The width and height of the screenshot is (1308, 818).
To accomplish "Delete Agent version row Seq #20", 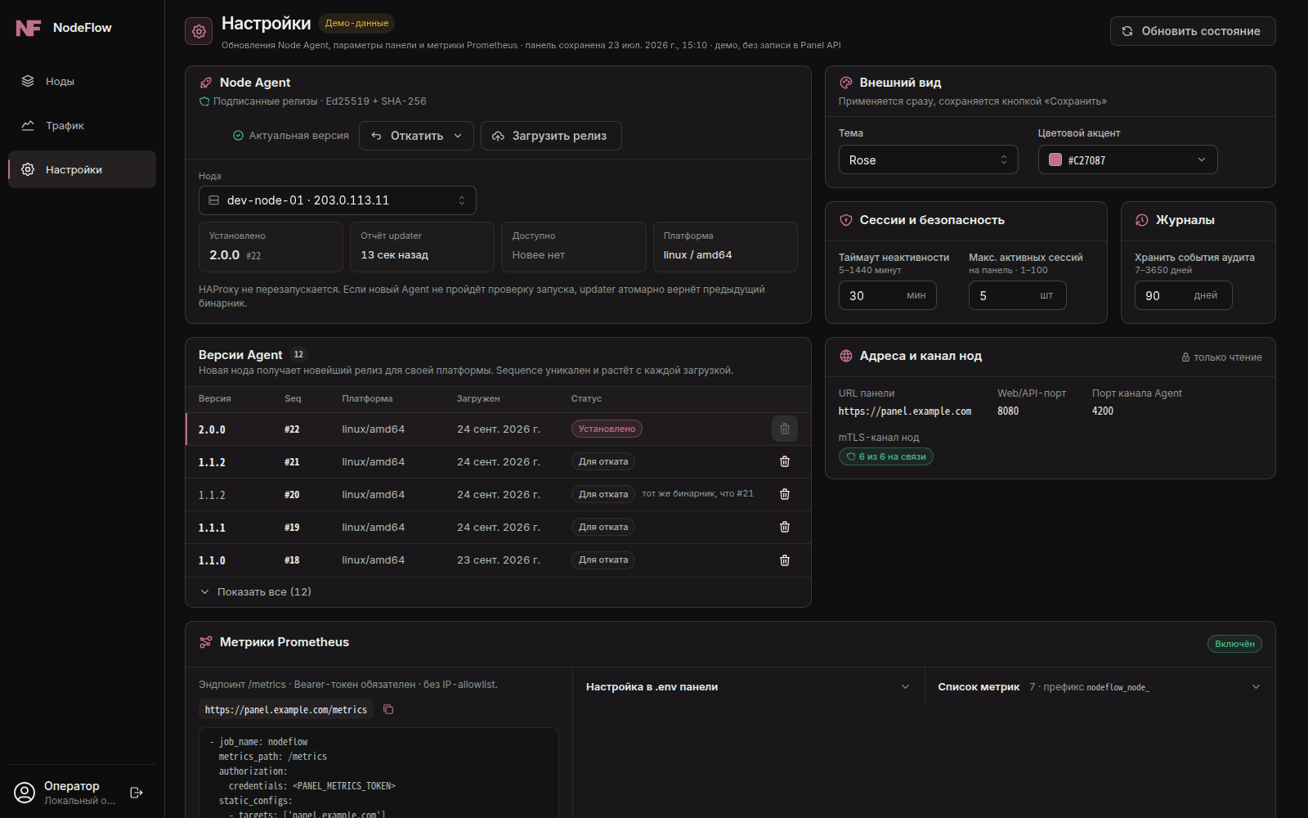I will [x=785, y=494].
